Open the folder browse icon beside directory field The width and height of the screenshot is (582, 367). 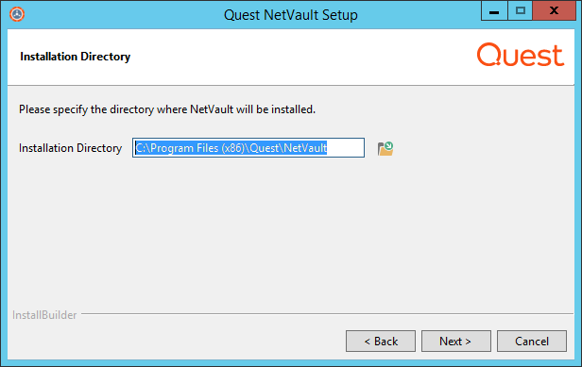(x=385, y=149)
